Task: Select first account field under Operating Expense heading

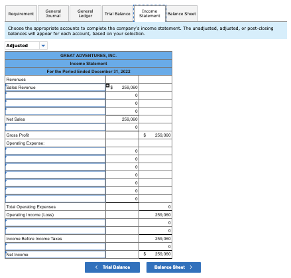Action: tap(56, 151)
